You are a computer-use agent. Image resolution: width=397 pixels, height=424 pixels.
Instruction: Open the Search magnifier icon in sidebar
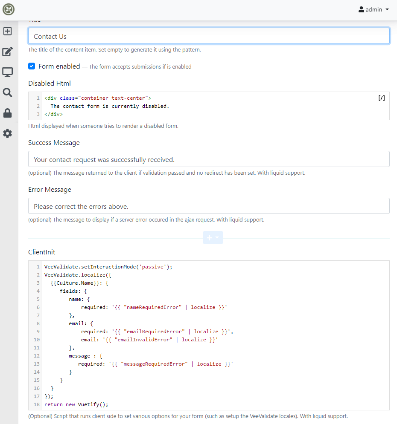8,92
